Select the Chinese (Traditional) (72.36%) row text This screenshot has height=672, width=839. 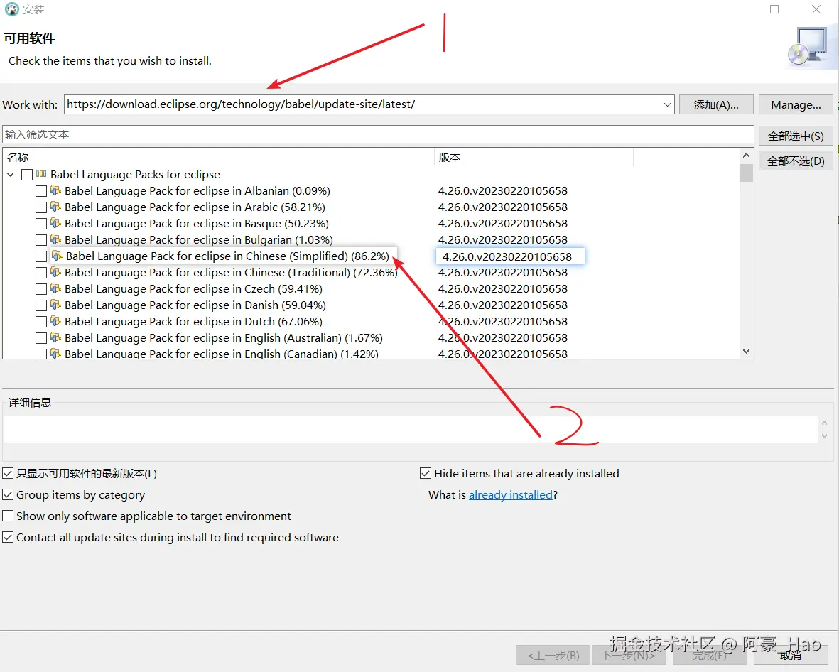pyautogui.click(x=231, y=273)
